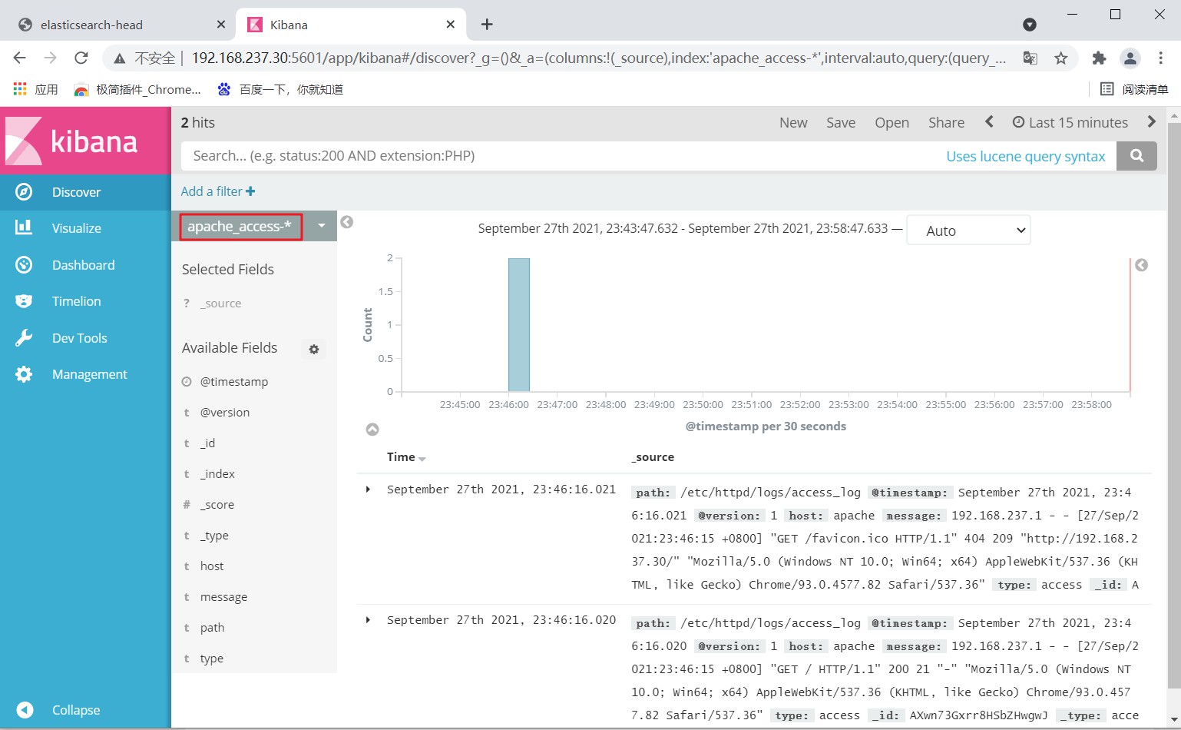Click the browser address bar URL
This screenshot has height=730, width=1181.
click(598, 58)
